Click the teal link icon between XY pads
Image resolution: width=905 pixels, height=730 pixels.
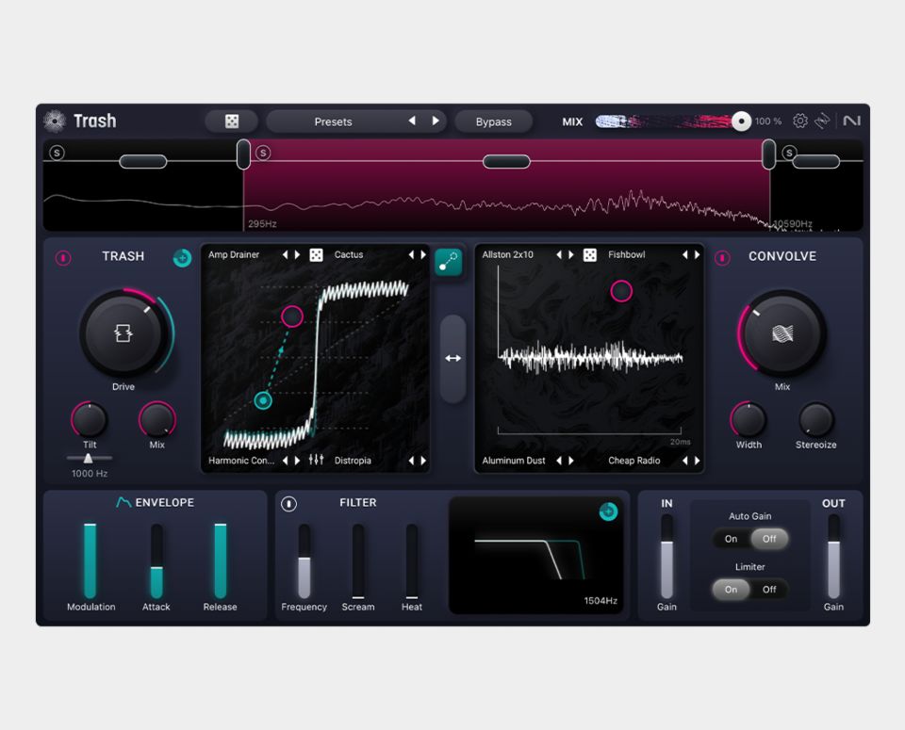point(448,262)
